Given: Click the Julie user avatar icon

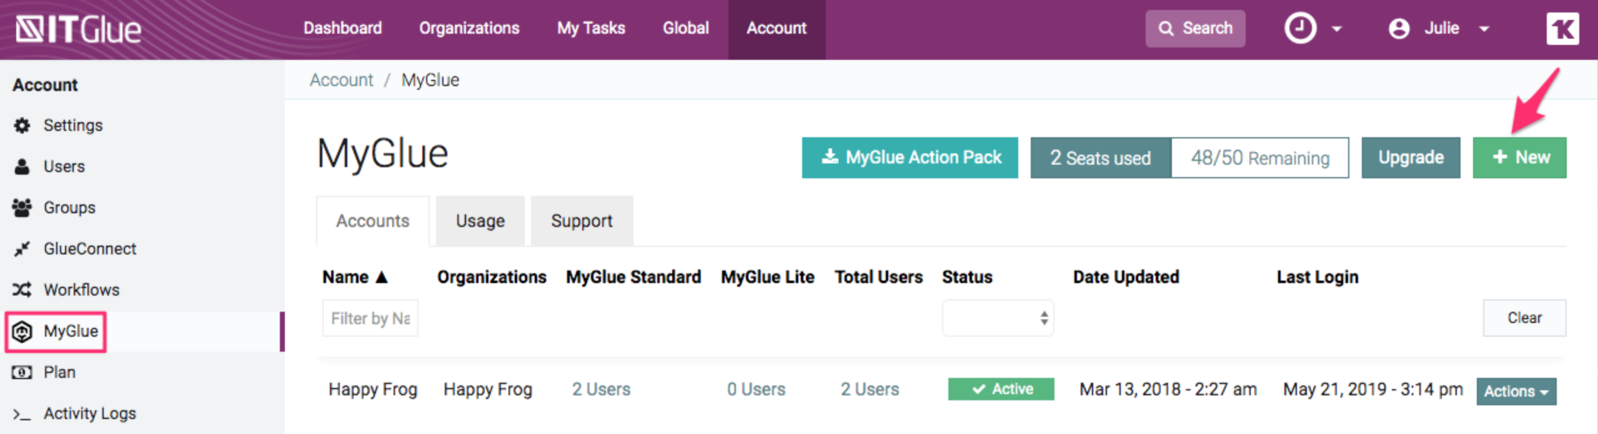Looking at the screenshot, I should [x=1399, y=29].
